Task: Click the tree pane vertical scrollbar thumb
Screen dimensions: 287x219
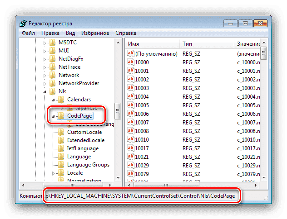Action: pos(118,110)
